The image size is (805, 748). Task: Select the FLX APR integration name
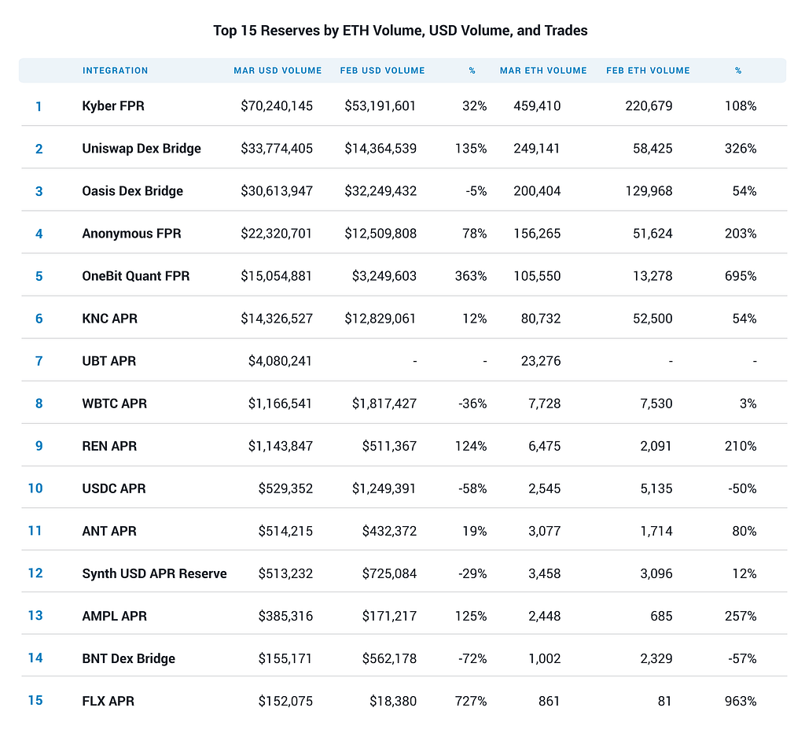pyautogui.click(x=108, y=702)
